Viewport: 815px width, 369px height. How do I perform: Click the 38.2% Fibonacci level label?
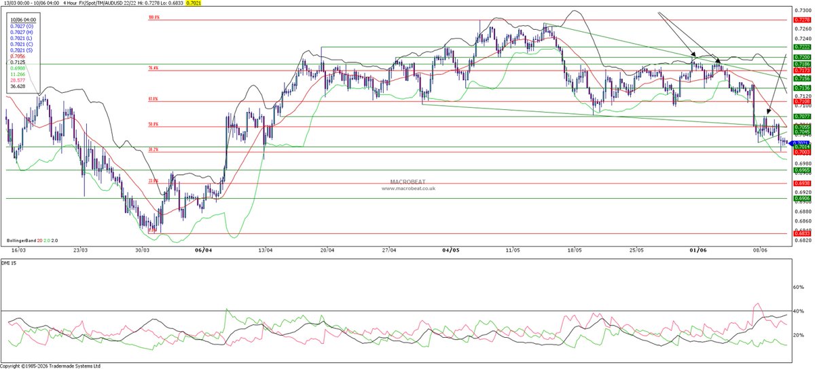[153, 150]
